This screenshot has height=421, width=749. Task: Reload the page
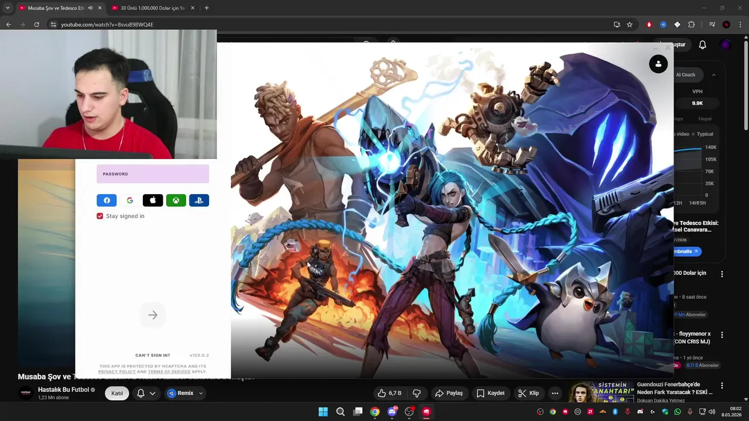(x=36, y=25)
